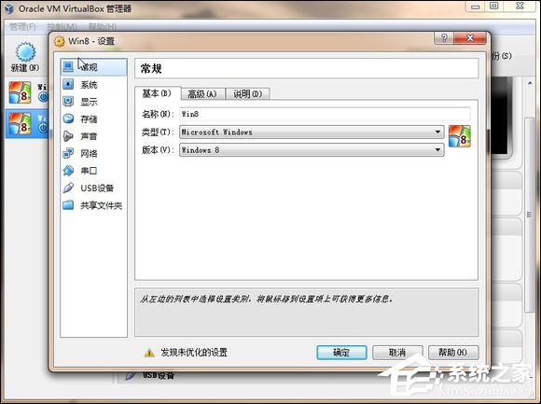The width and height of the screenshot is (541, 404).
Task: Open the 显示 Display settings icon
Action: pos(68,102)
